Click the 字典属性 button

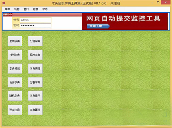(x=35, y=110)
